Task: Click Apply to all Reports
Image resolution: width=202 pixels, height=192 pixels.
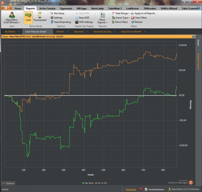Action: (x=143, y=13)
